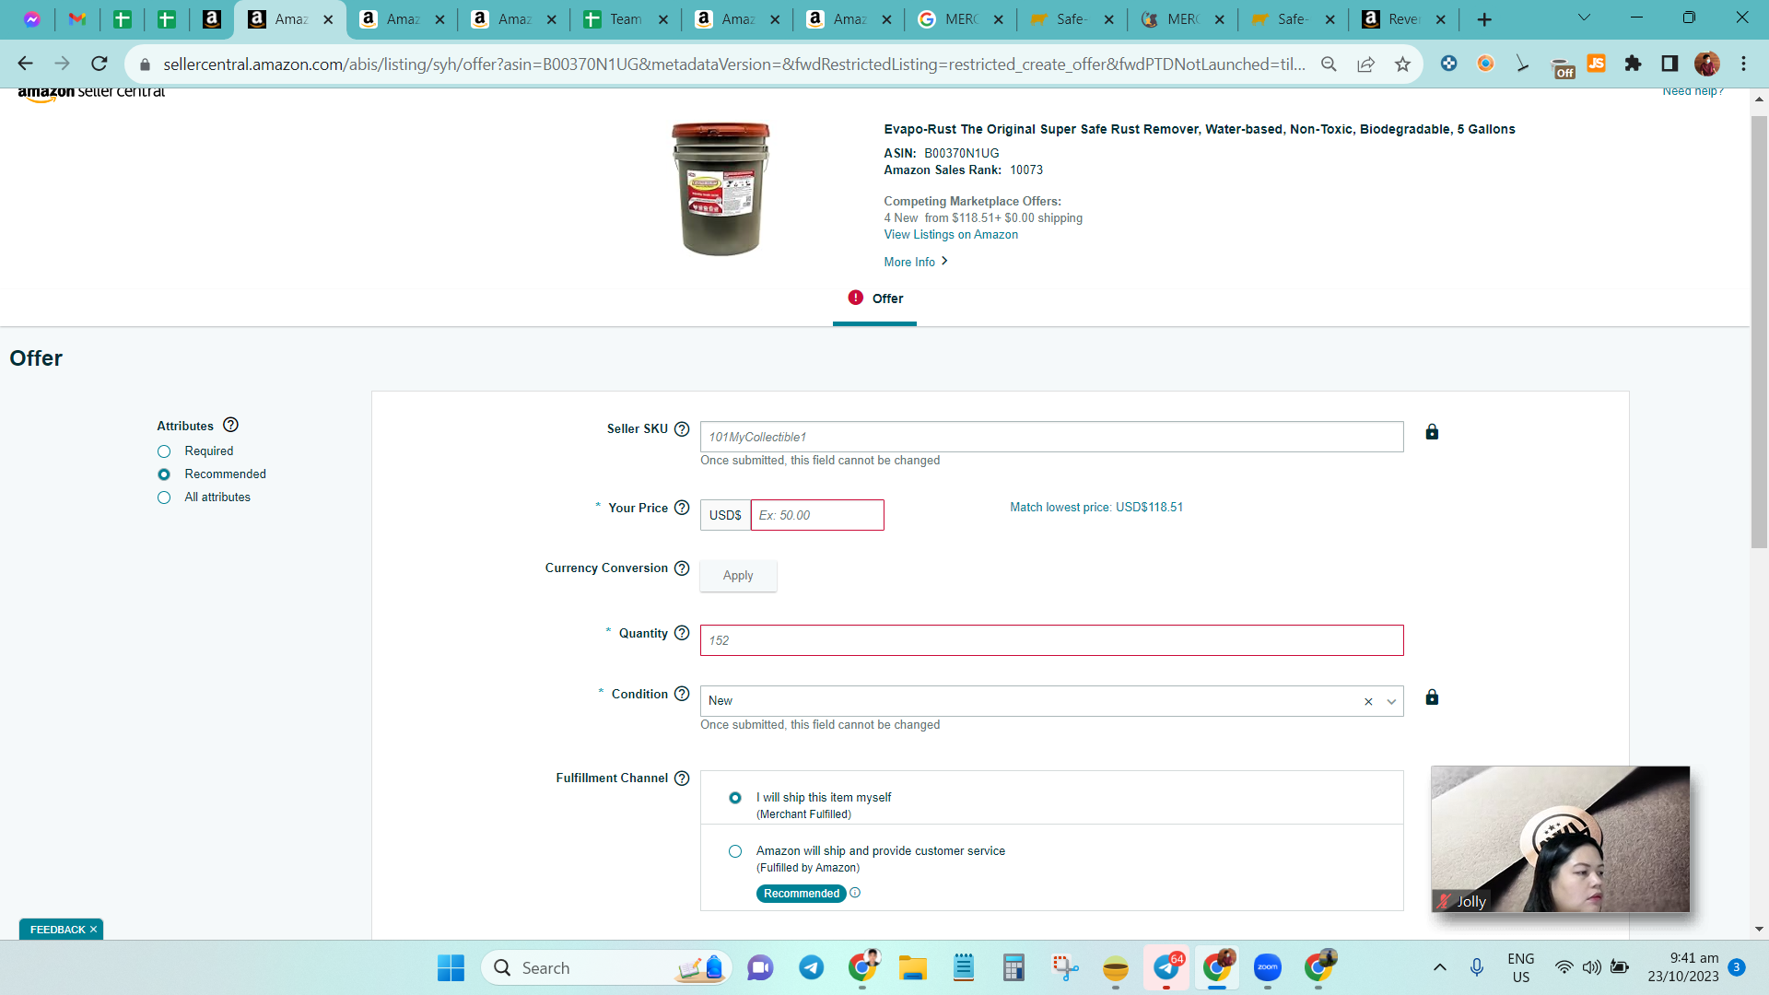Click the Seller SKU input field

[1051, 437]
